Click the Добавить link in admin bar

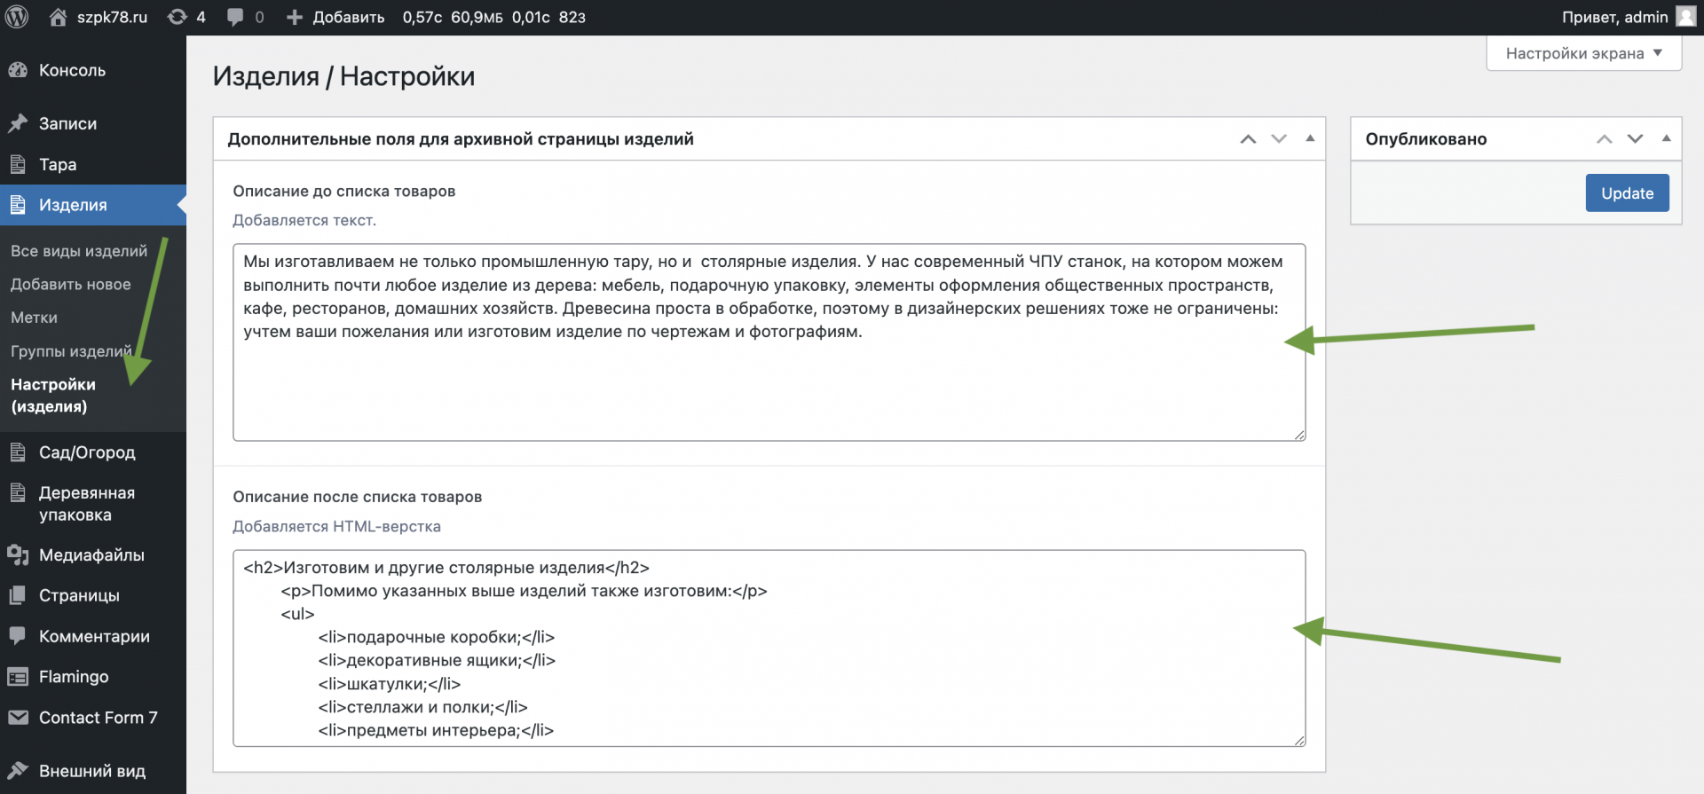pos(349,17)
